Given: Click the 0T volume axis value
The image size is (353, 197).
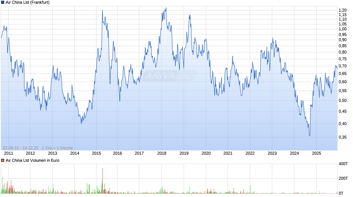Looking at the screenshot, I should click(x=341, y=193).
